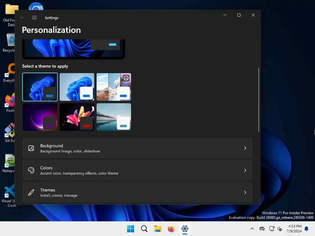315x236 pixels.
Task: Open the Windows Start menu
Action: click(130, 229)
